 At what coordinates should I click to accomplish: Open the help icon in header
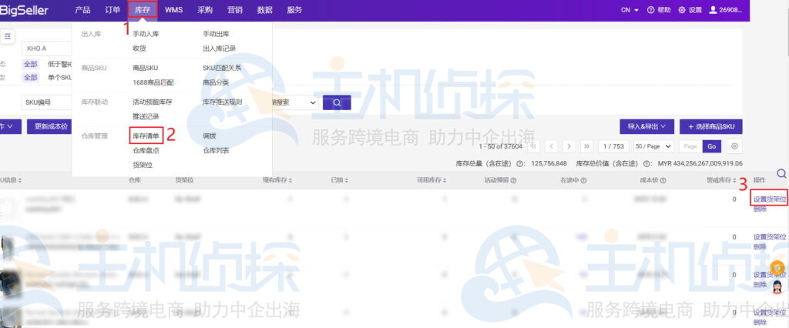pyautogui.click(x=650, y=10)
